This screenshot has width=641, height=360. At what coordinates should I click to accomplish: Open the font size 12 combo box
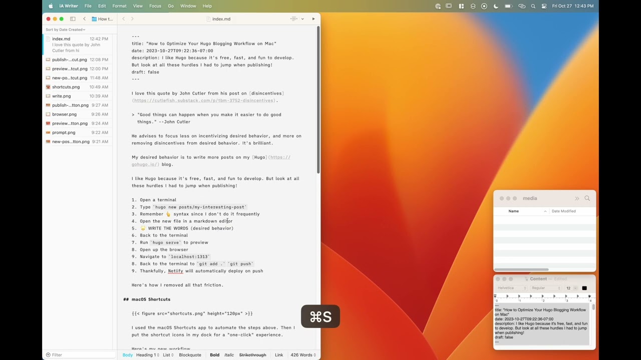570,288
